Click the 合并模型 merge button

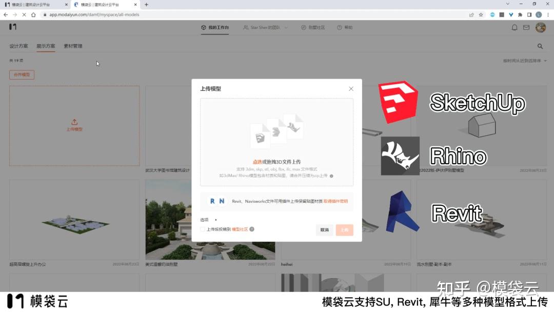pos(22,74)
